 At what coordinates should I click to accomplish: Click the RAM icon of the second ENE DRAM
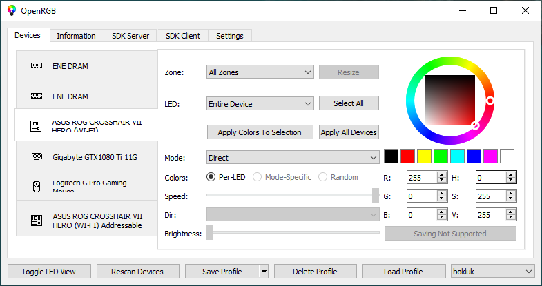tap(37, 96)
